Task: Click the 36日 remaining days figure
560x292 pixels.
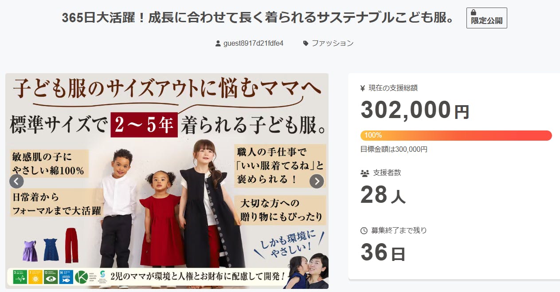Action: pos(383,253)
